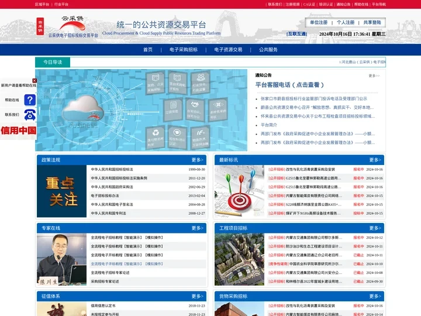Viewport: 421px width, 316px height.
Task: Open 电子招标投标办法 entry
Action: (x=105, y=195)
